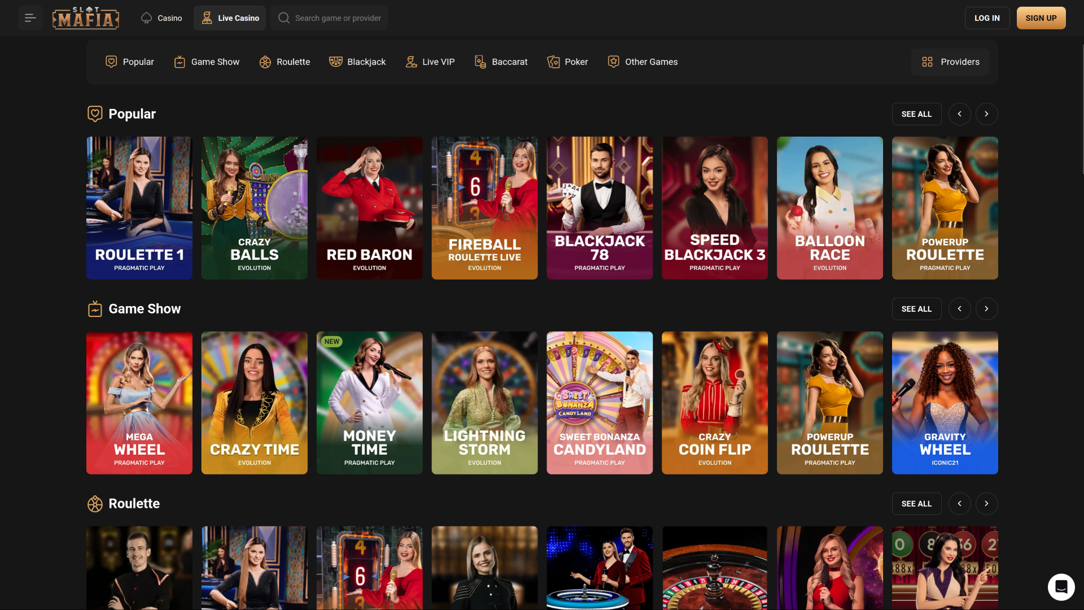Open the Crazy Time game thumbnail
Image resolution: width=1084 pixels, height=610 pixels.
pos(254,403)
